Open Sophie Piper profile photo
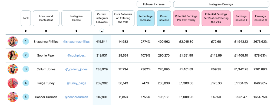 (13, 55)
